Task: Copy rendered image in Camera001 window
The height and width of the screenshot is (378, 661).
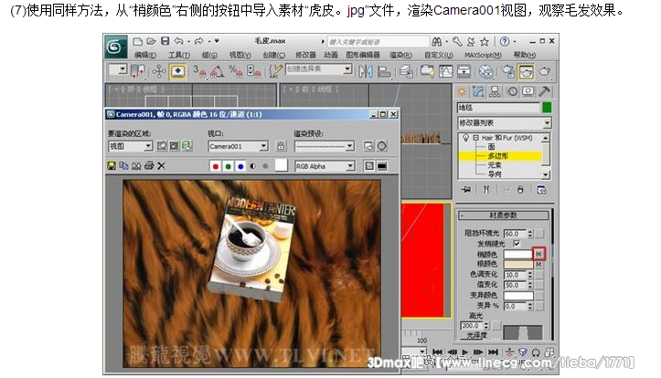Action: point(123,166)
